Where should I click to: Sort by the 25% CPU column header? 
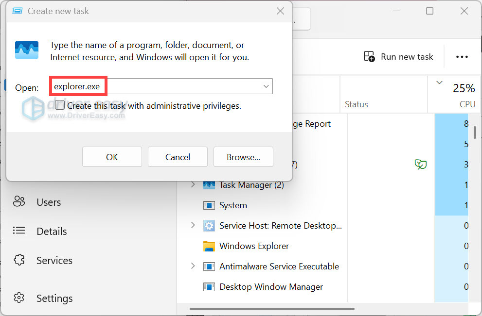click(454, 94)
